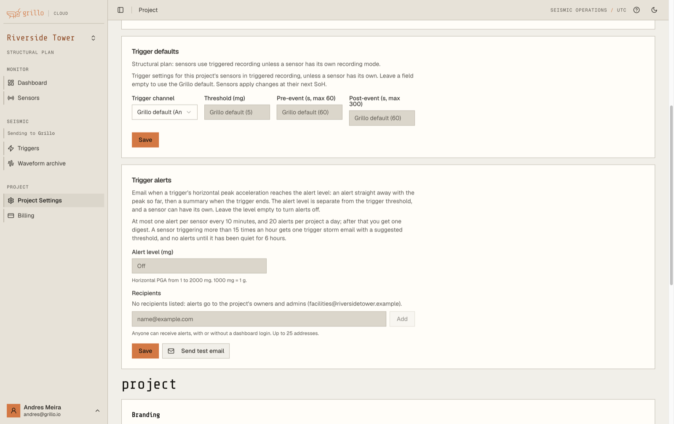Screen dimensions: 674x424
Task: Click the UTC timezone label
Action: coord(621,10)
